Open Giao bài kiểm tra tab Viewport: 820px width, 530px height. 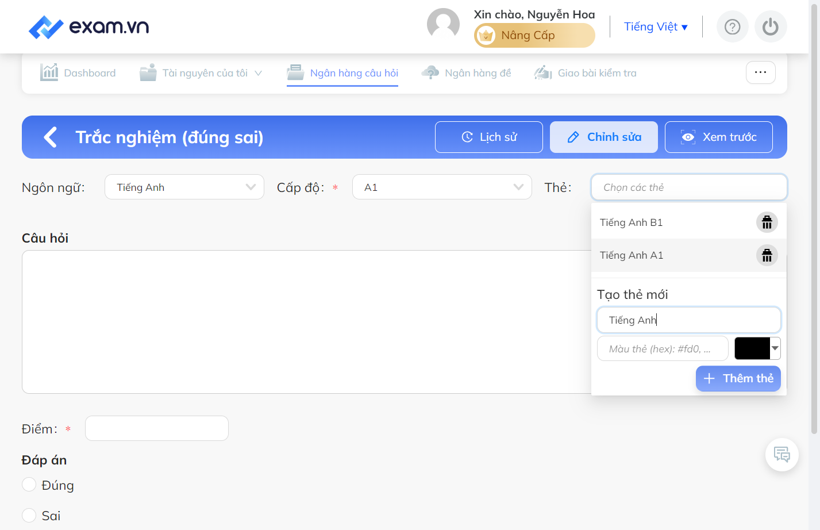tap(585, 73)
